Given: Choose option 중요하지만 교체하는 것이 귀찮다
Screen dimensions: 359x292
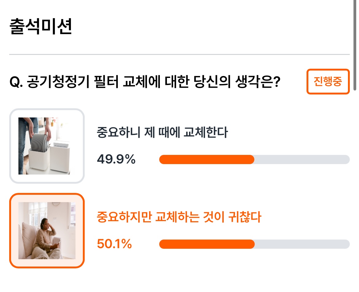Looking at the screenshot, I should click(x=179, y=217).
